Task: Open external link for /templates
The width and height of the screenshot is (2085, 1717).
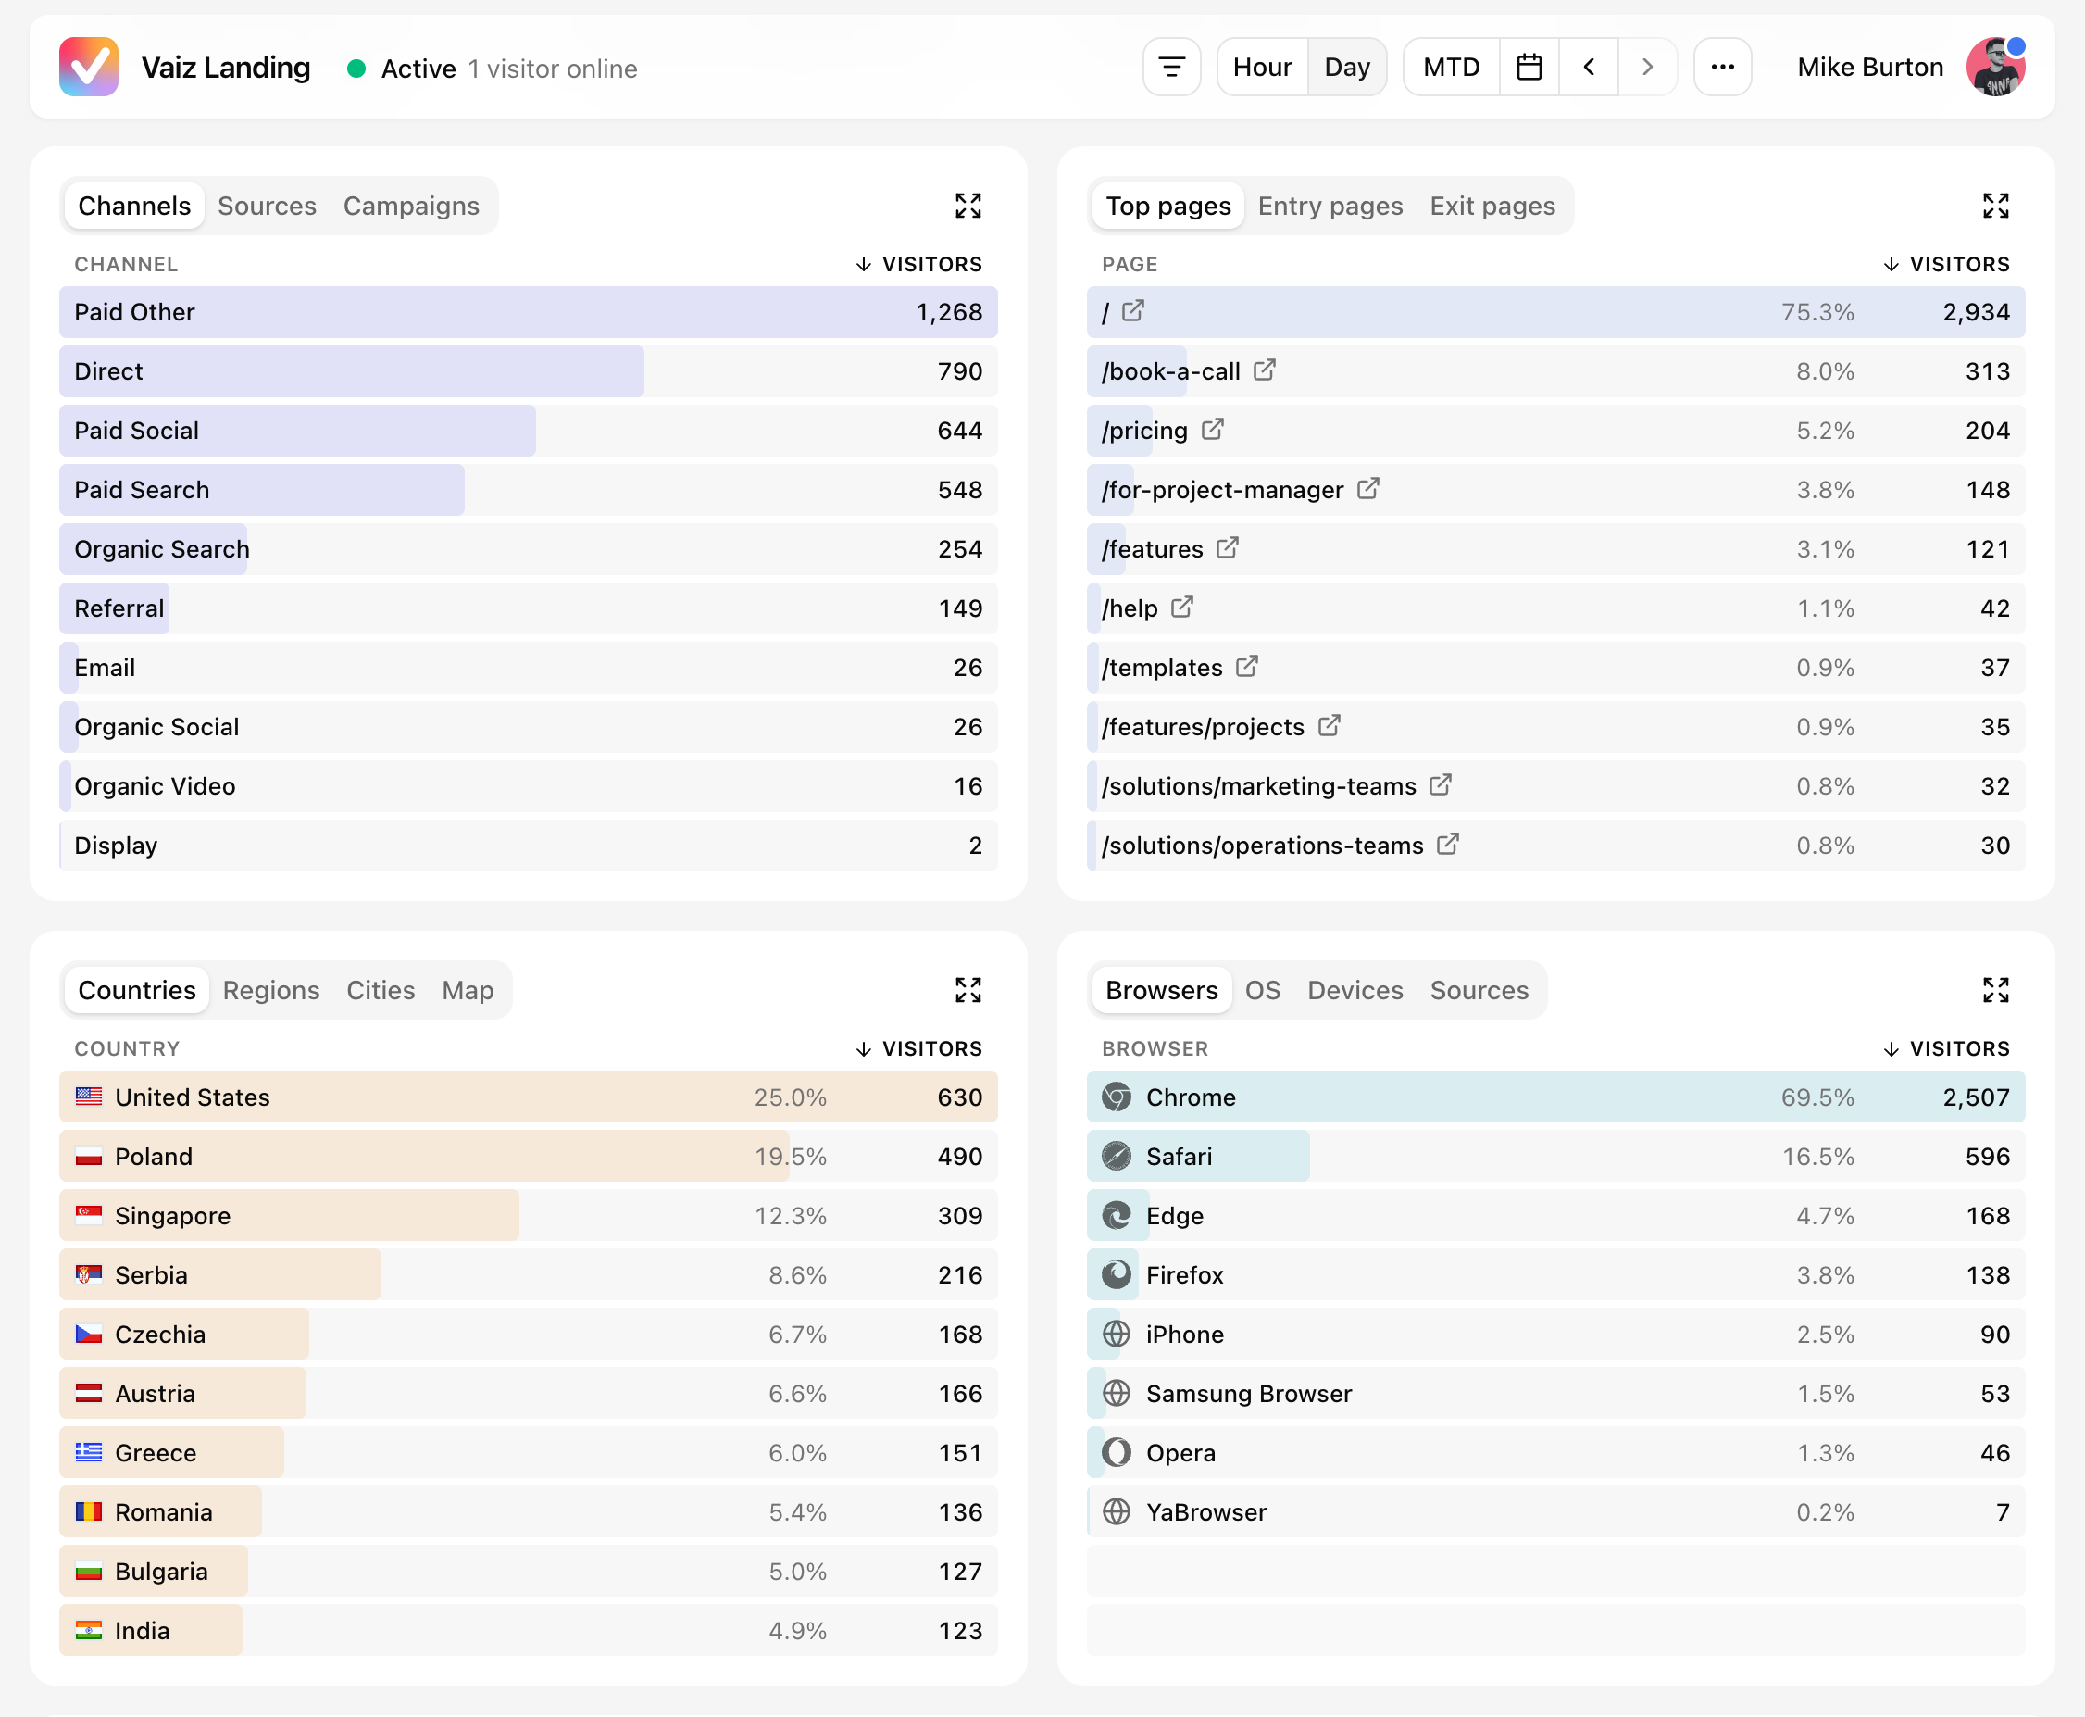Action: tap(1247, 667)
